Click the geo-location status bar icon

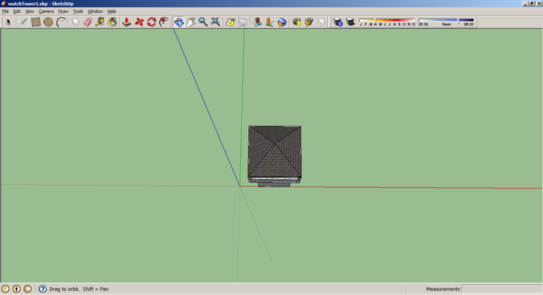tap(6, 289)
